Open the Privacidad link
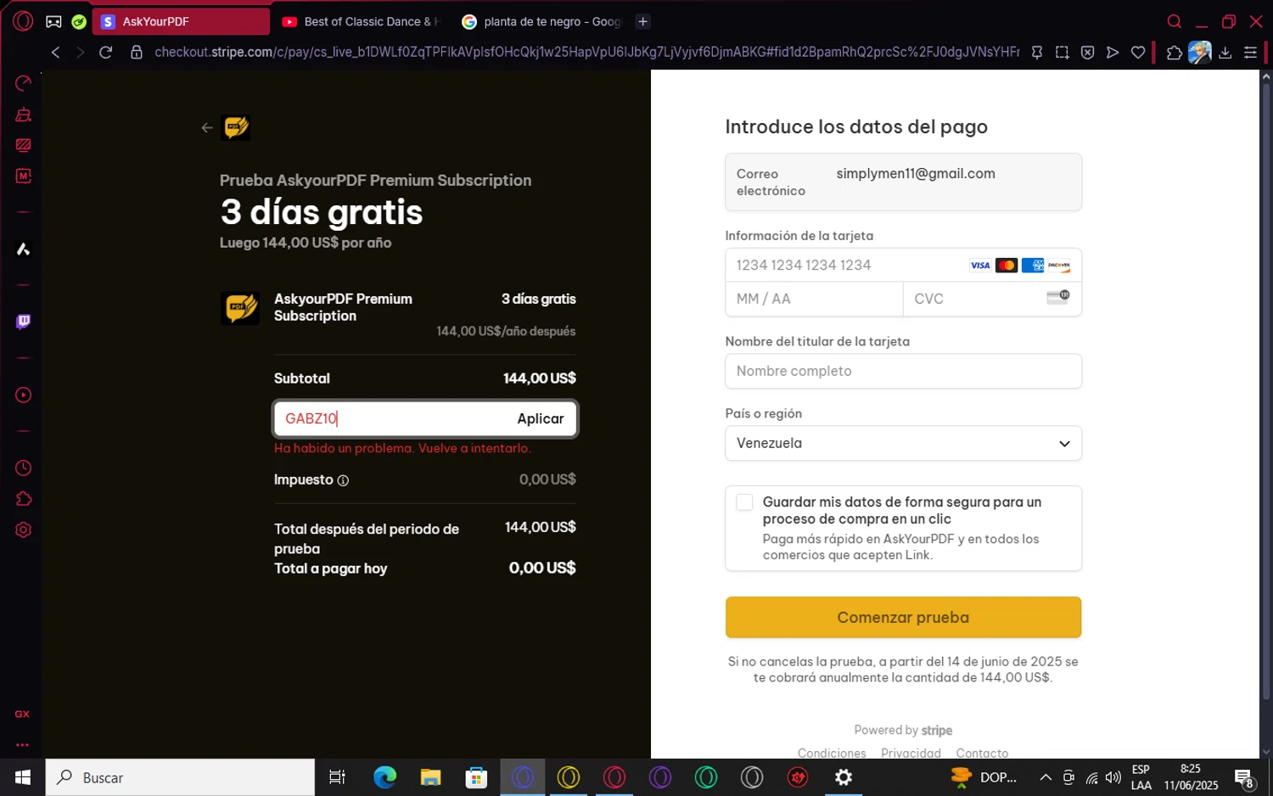Screen dimensions: 1273x796 tap(911, 754)
